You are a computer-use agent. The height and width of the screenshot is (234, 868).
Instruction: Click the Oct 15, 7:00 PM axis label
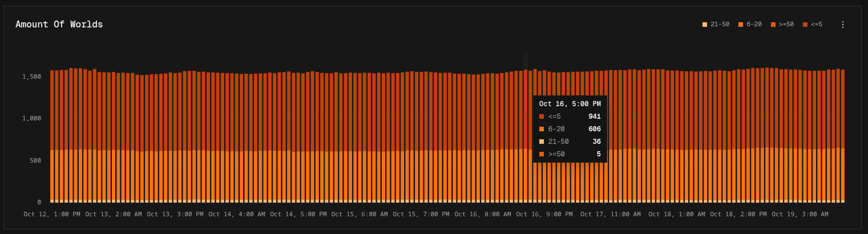pos(421,214)
